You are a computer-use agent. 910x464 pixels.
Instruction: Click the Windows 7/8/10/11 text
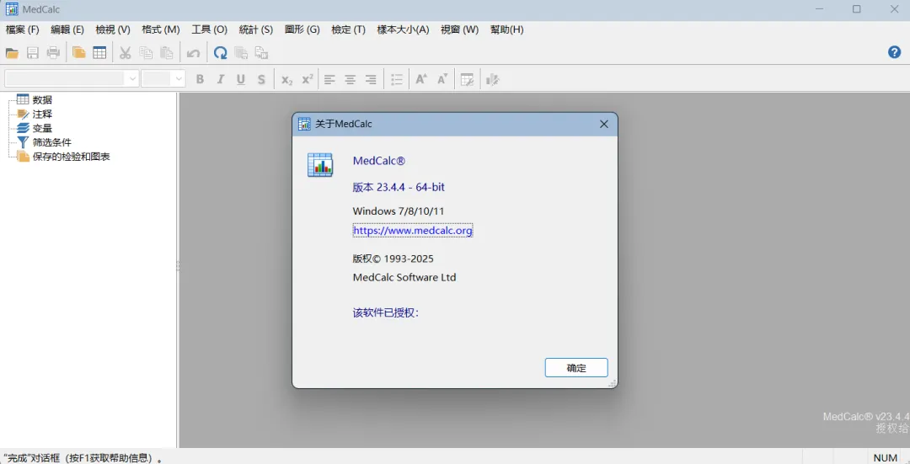(x=398, y=211)
